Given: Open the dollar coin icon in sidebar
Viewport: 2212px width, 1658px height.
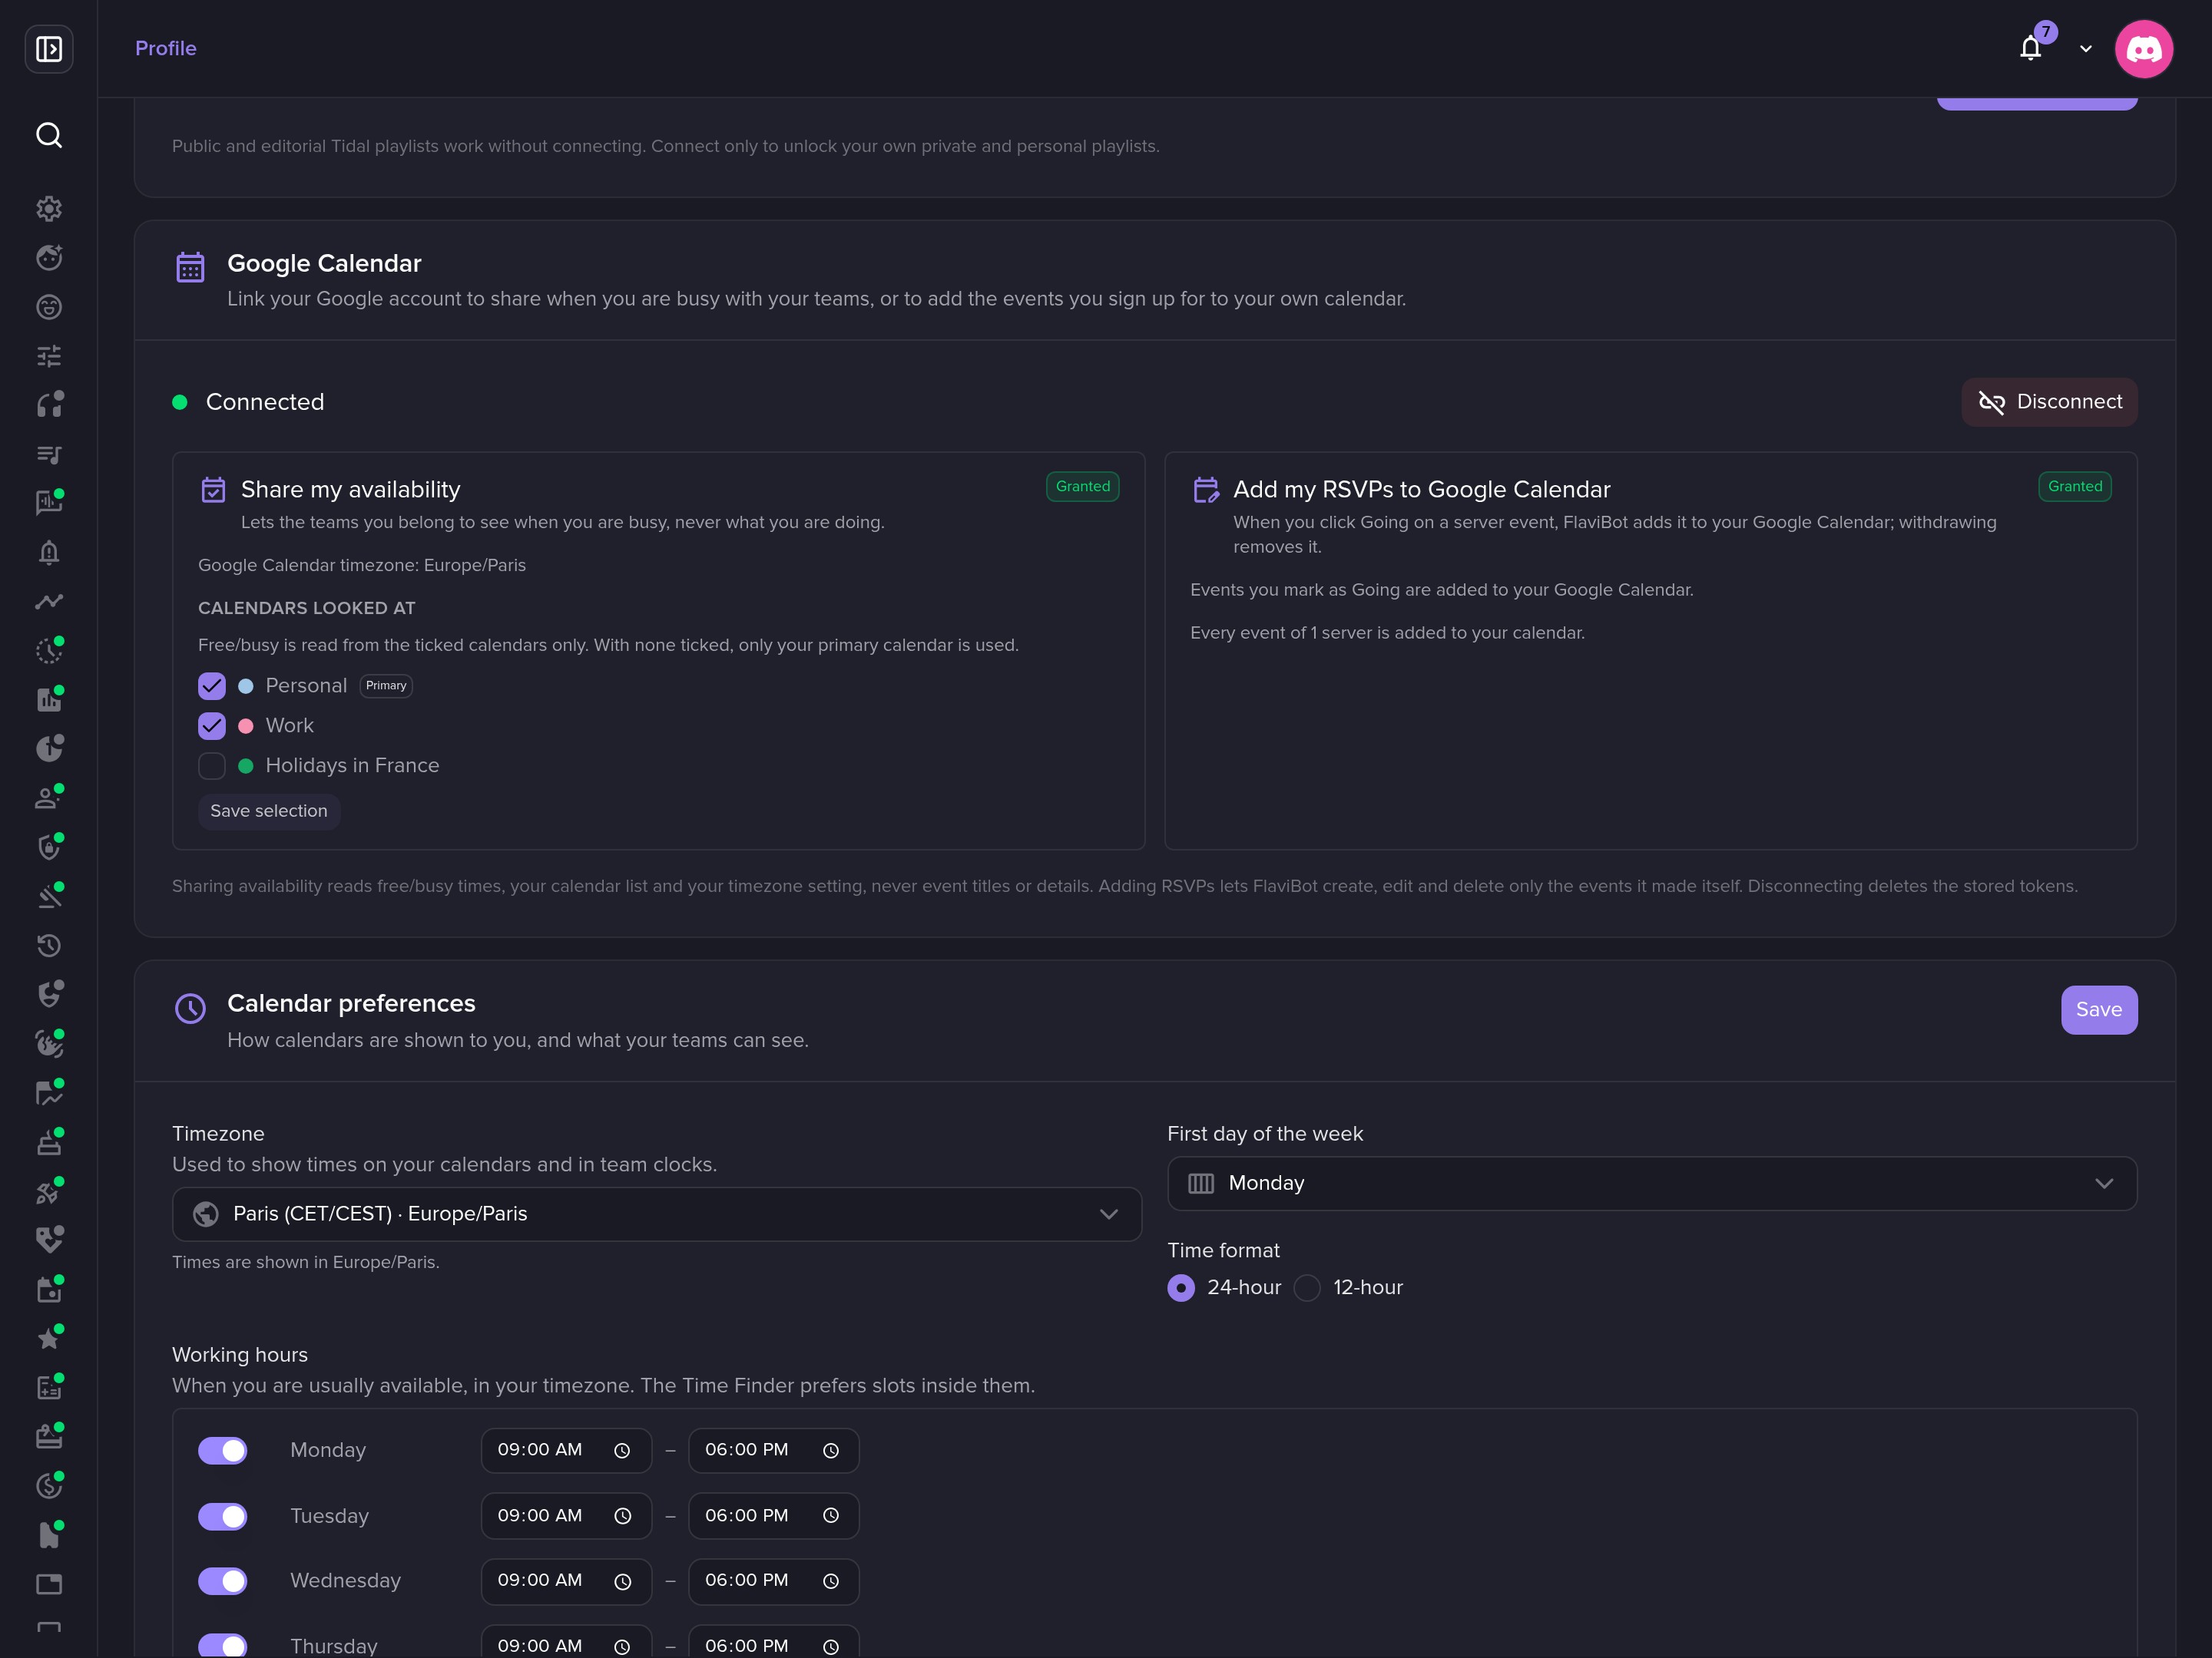Looking at the screenshot, I should 49,1486.
